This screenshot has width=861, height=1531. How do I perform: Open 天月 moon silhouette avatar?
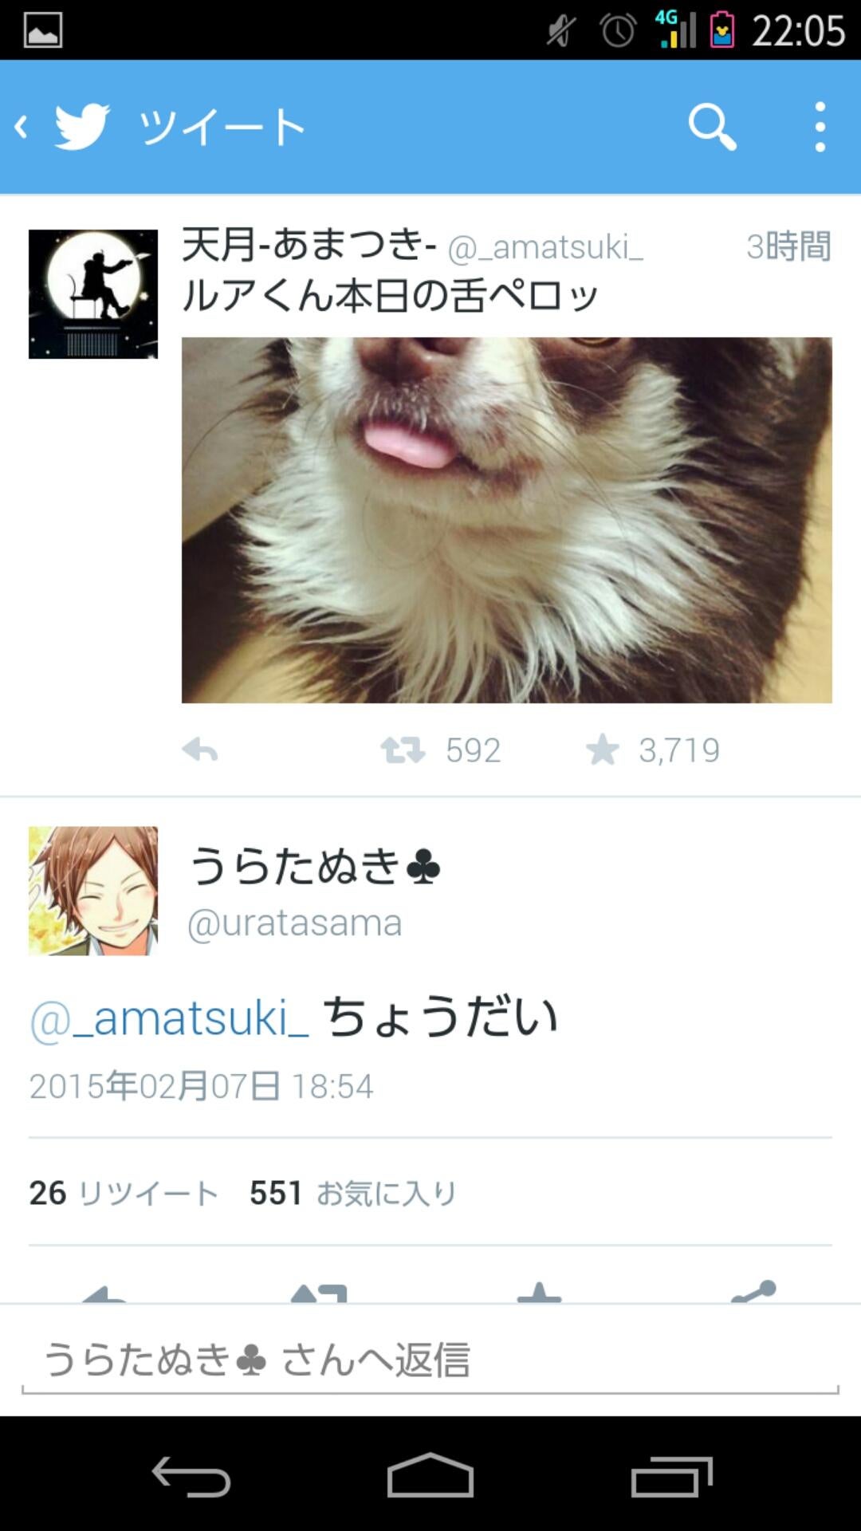(93, 294)
